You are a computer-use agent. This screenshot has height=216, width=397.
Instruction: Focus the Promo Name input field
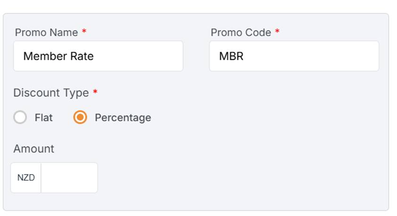(x=98, y=56)
